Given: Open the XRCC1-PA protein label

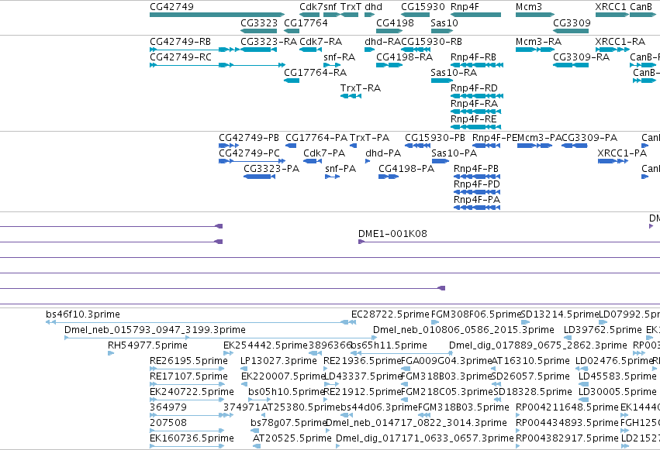Looking at the screenshot, I should (x=622, y=153).
